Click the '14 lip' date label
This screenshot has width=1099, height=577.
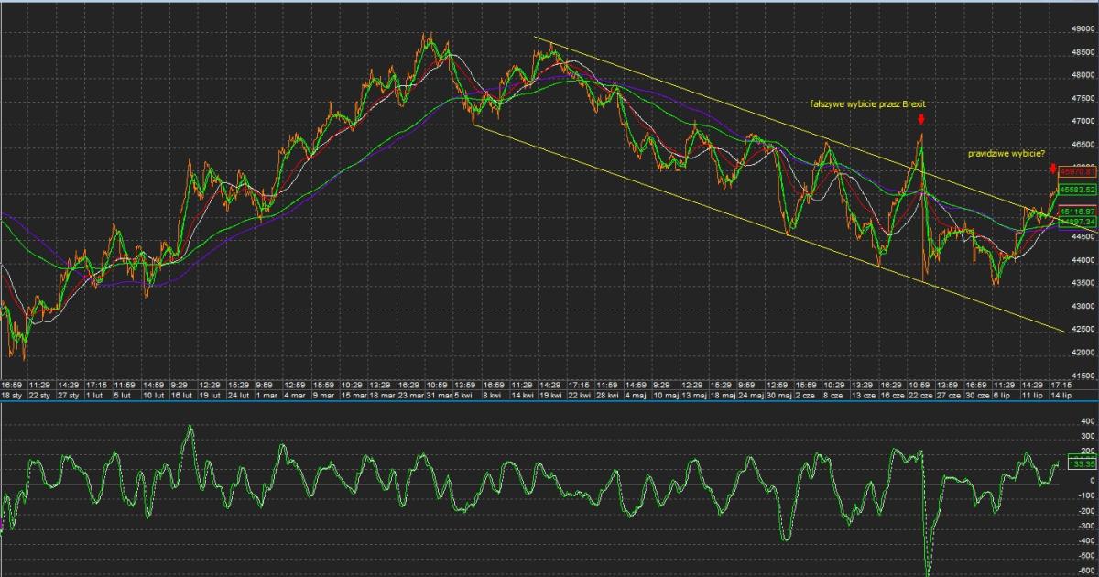pos(1062,395)
